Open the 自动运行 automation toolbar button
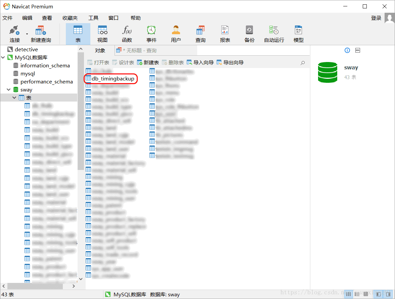395x299 pixels. pos(274,34)
